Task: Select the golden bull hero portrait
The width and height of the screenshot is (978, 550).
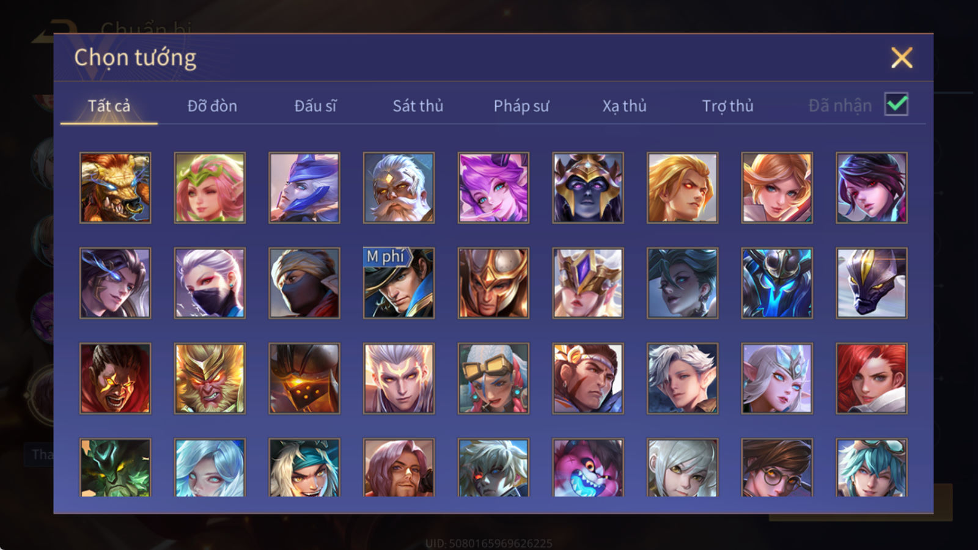Action: click(115, 188)
